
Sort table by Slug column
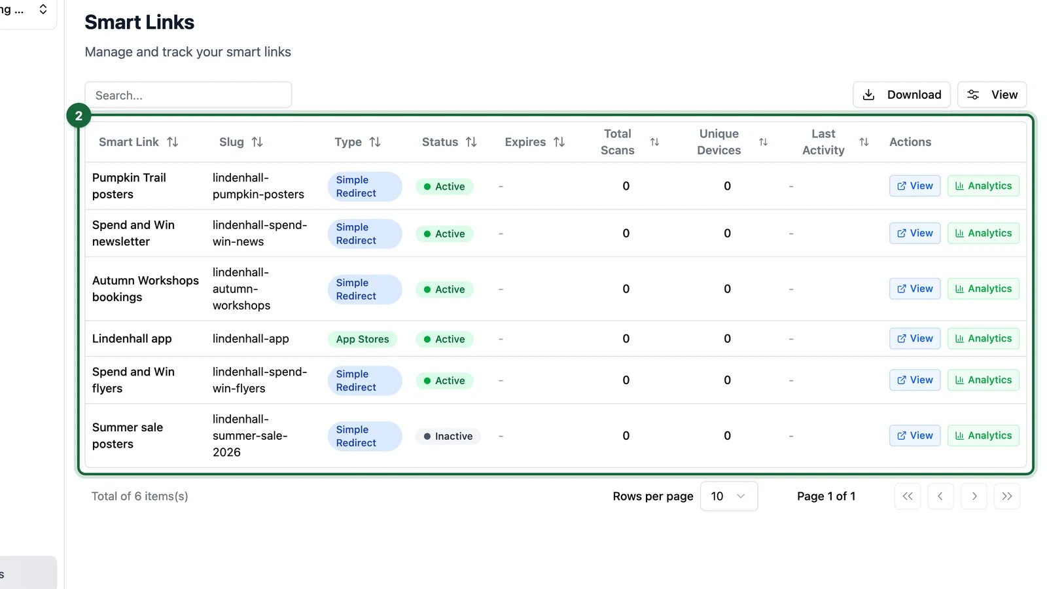click(241, 142)
